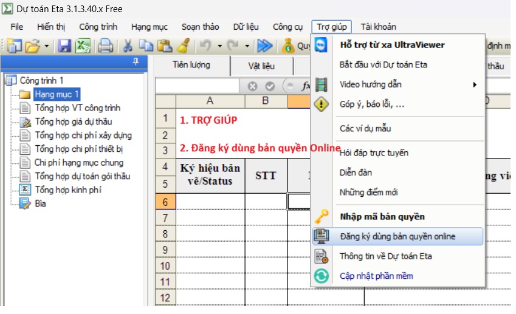Click the yellow warning feedback icon
Image resolution: width=516 pixels, height=314 pixels.
321,104
